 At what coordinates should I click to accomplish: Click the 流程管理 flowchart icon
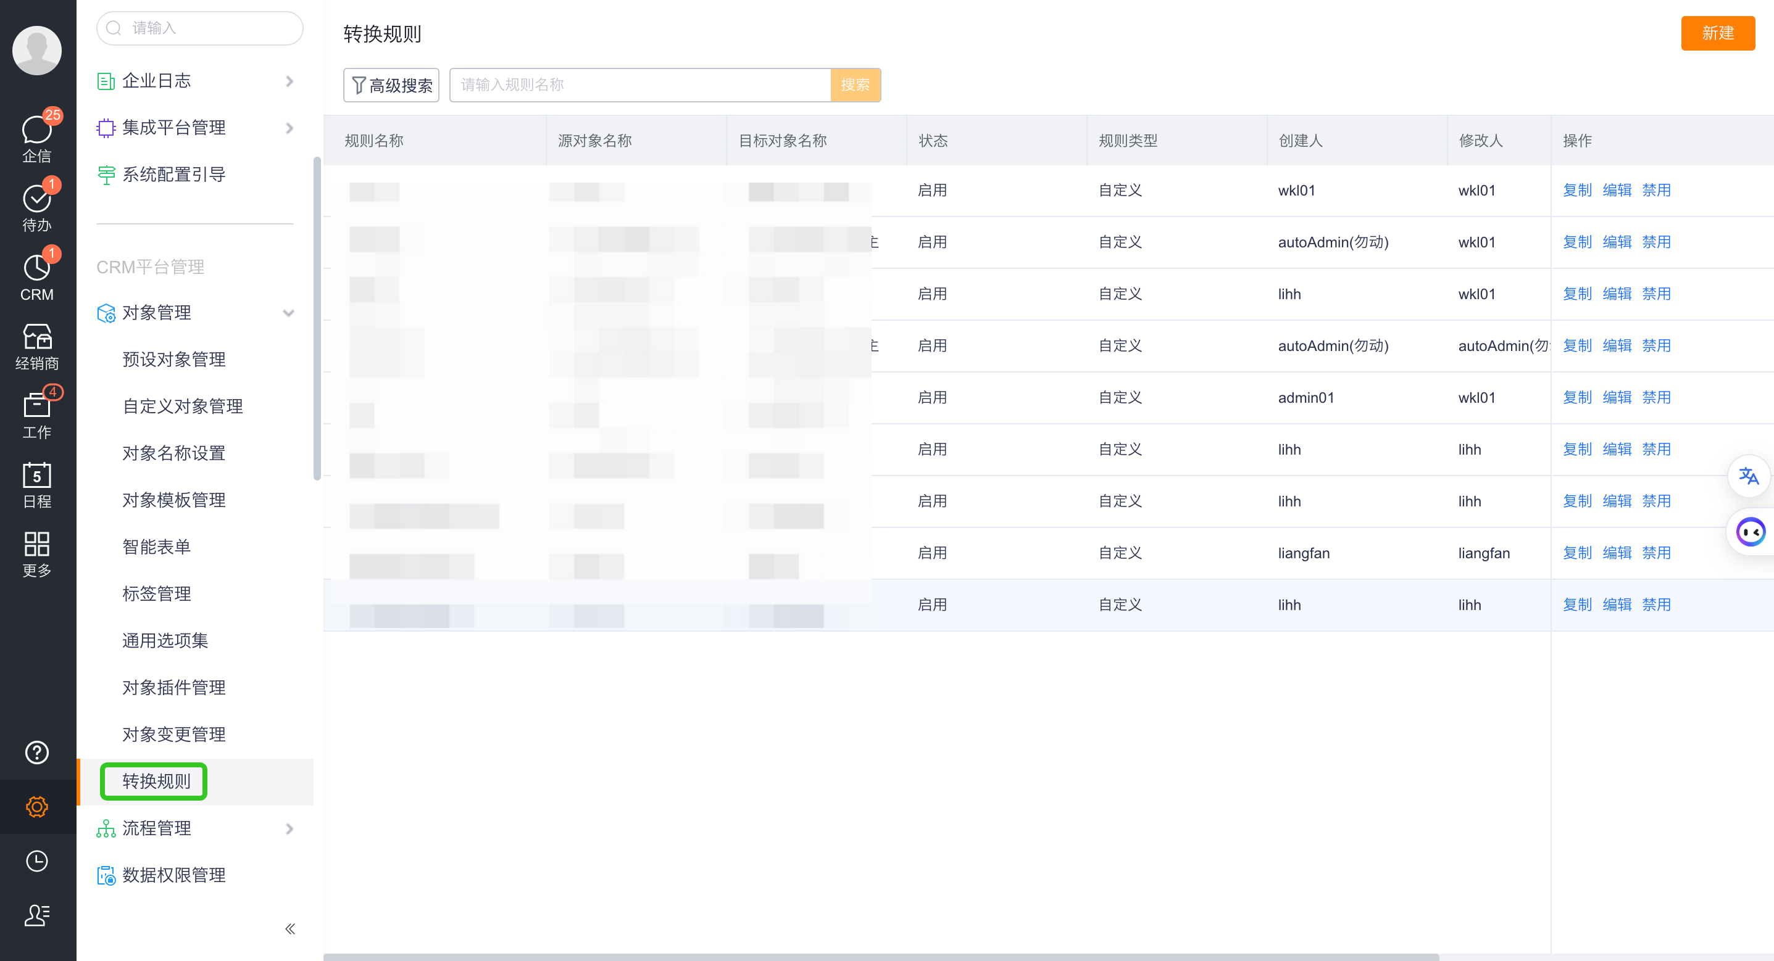click(x=106, y=829)
